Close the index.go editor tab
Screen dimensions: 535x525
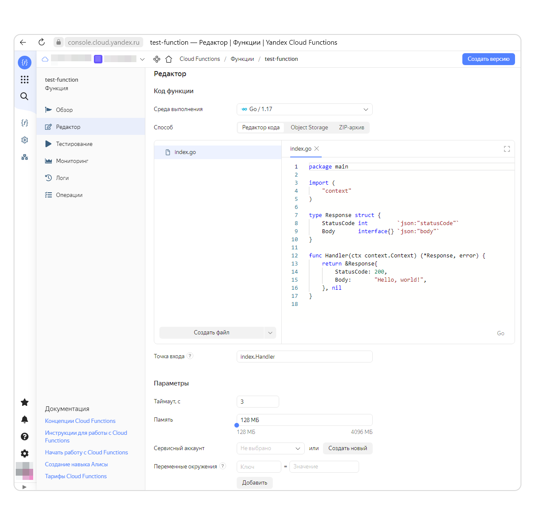(x=317, y=148)
